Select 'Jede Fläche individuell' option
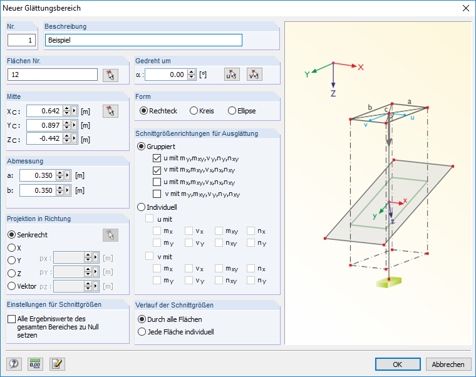The width and height of the screenshot is (476, 377). (x=176, y=332)
